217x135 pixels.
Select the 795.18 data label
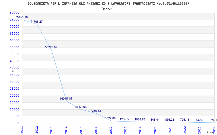(x=184, y=120)
